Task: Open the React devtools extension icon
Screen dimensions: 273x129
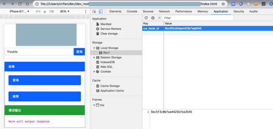Action: 248,4
